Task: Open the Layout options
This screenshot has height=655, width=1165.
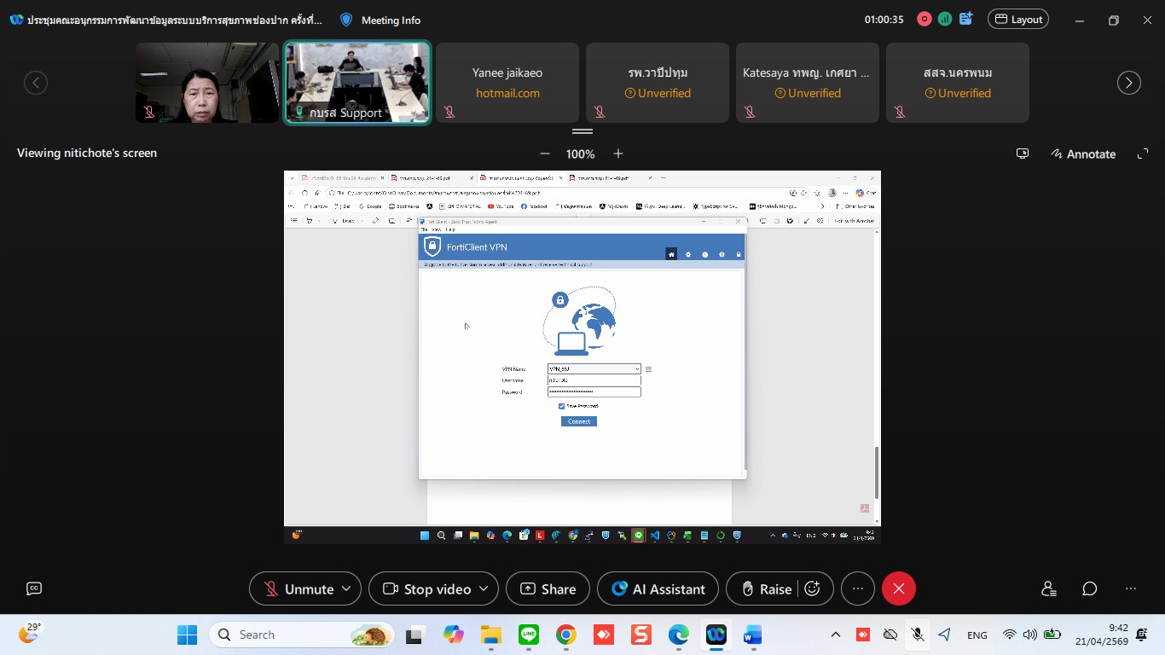Action: click(x=1017, y=19)
